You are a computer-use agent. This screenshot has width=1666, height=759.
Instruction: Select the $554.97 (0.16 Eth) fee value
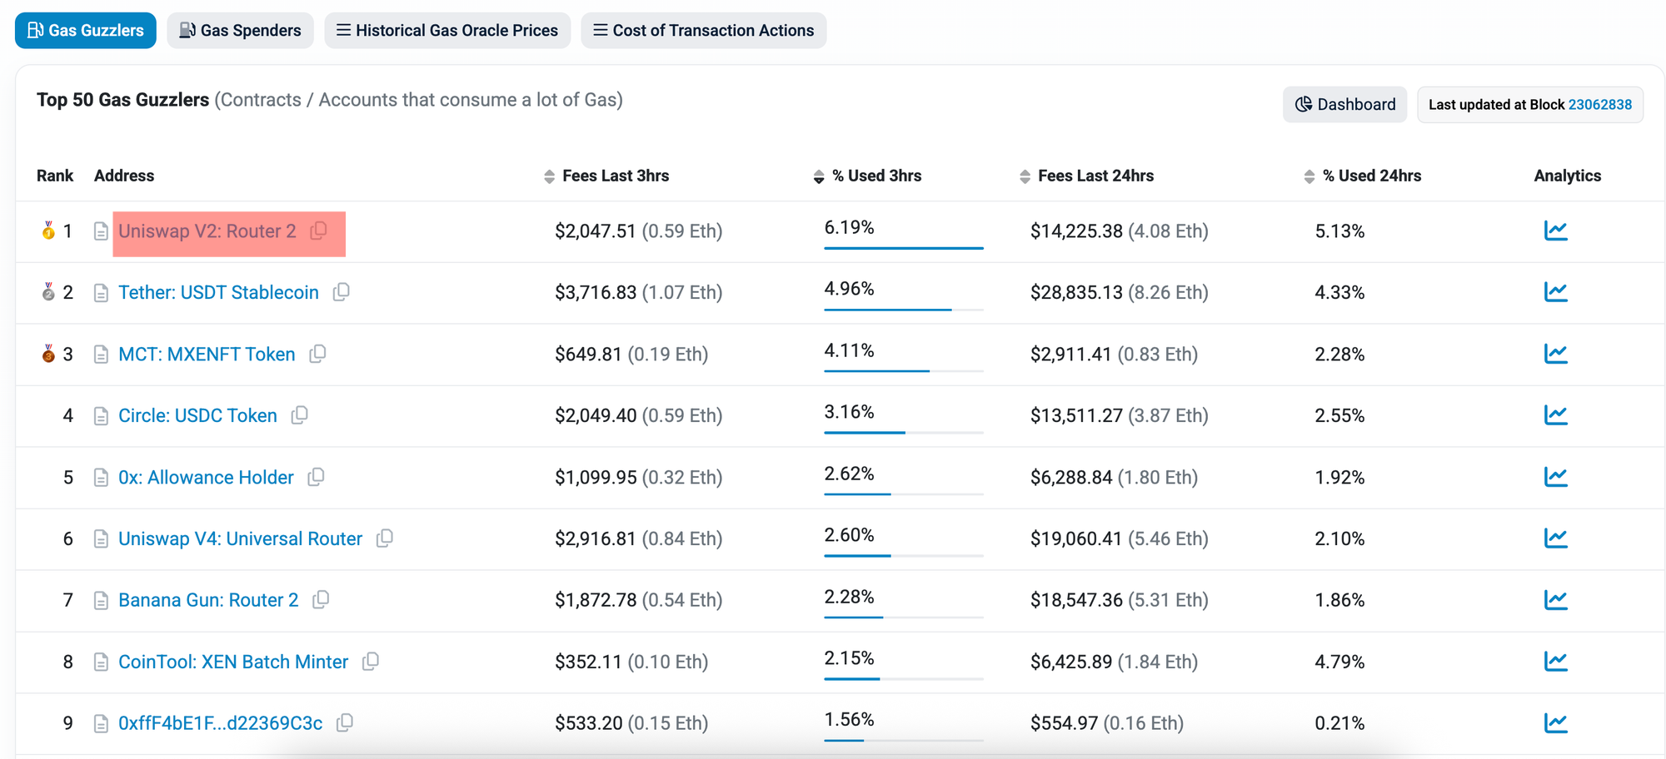(1107, 724)
